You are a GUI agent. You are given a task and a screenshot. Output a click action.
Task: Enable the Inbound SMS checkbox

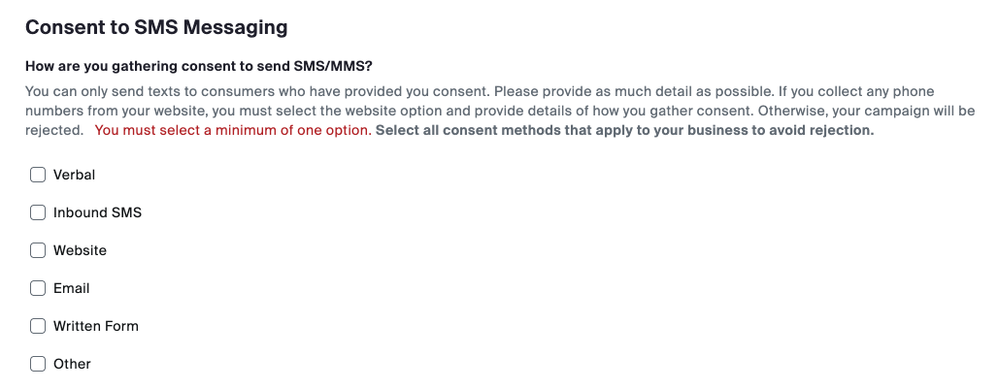tap(38, 212)
